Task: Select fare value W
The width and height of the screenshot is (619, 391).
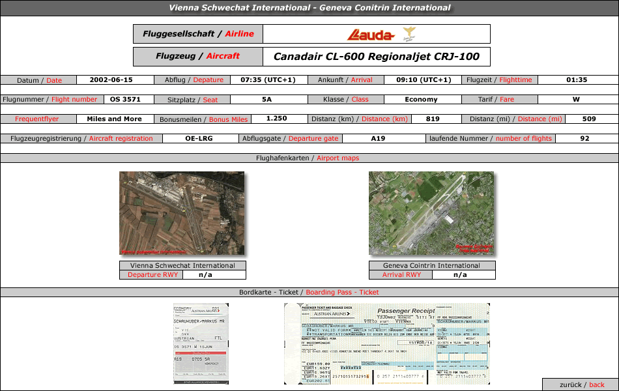Action: [x=577, y=99]
